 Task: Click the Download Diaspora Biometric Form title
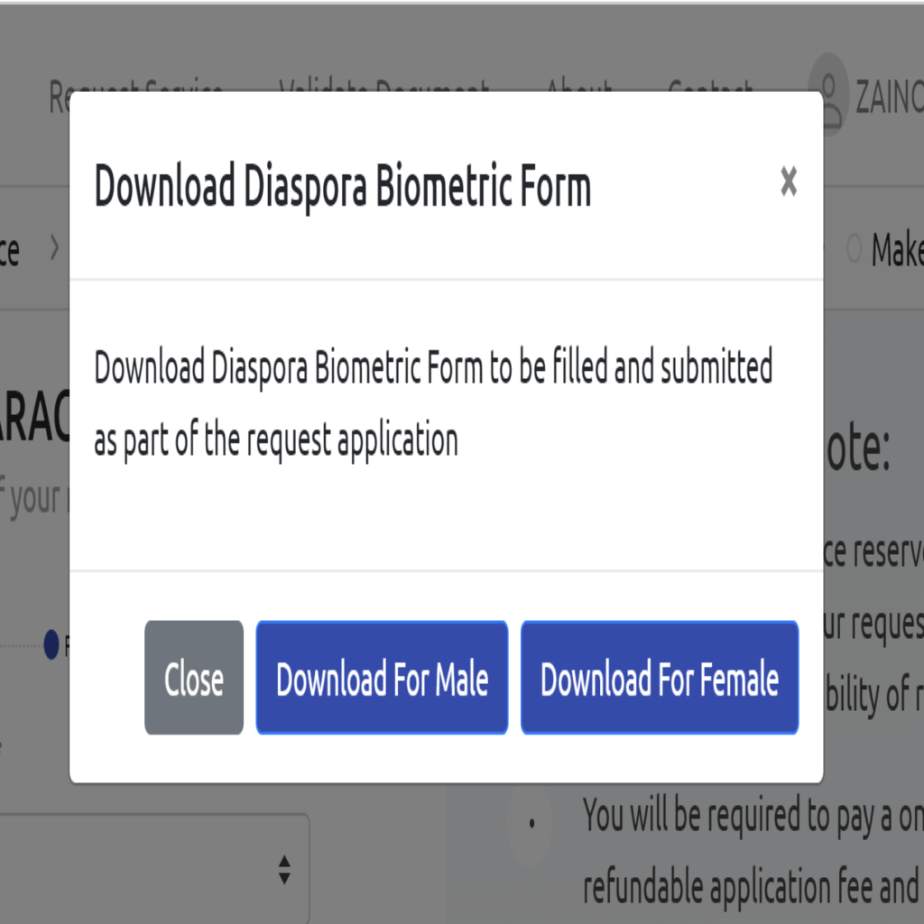pyautogui.click(x=343, y=188)
